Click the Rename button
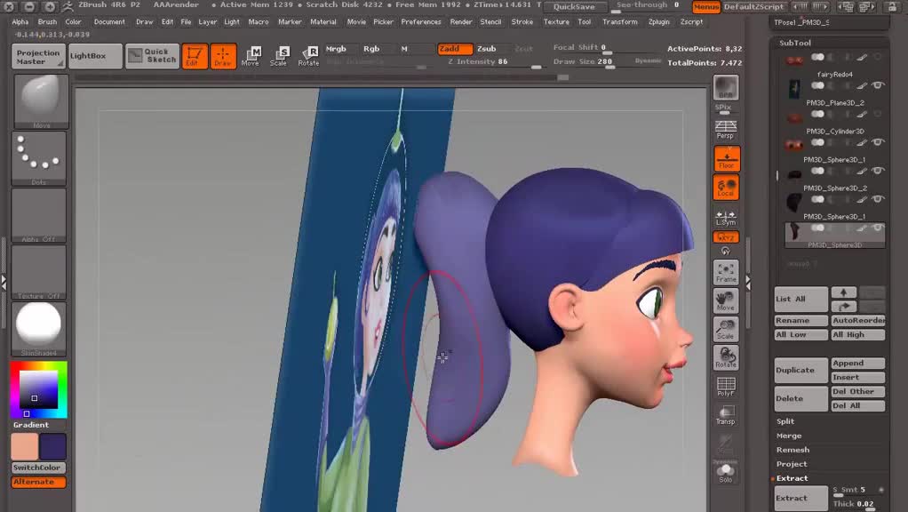The image size is (908, 512). tap(800, 320)
